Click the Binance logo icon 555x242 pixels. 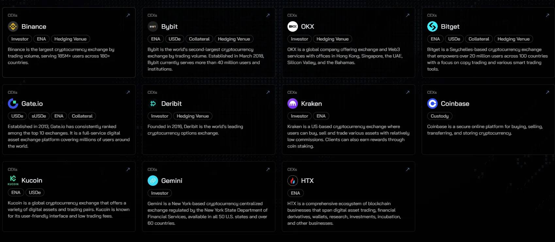(x=13, y=26)
